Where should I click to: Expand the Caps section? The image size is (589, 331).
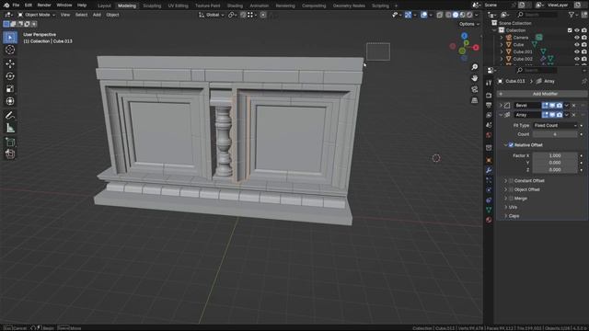[x=514, y=216]
